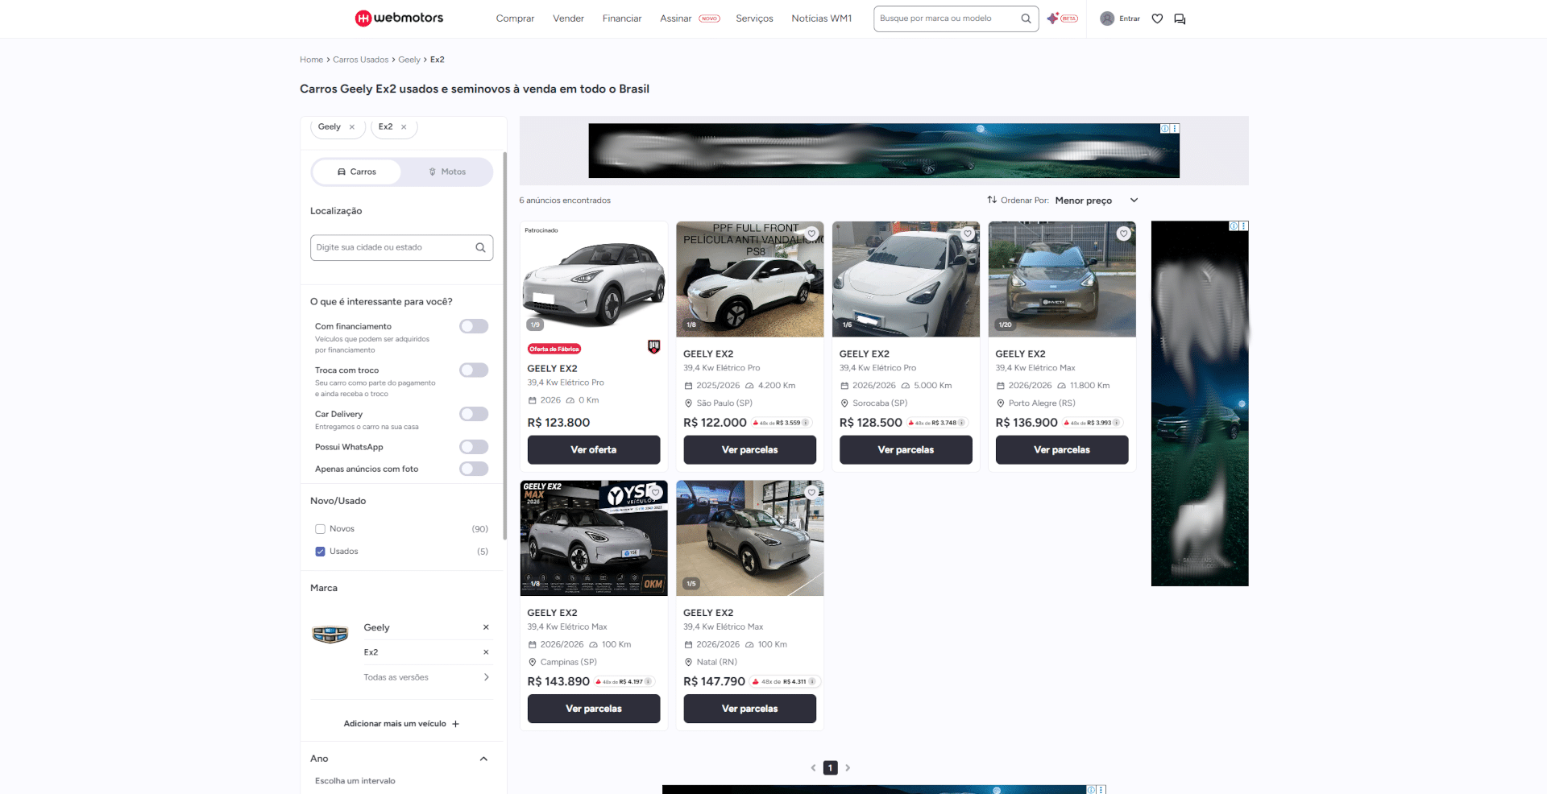Open the Serviços menu
This screenshot has height=794, width=1547.
(754, 19)
